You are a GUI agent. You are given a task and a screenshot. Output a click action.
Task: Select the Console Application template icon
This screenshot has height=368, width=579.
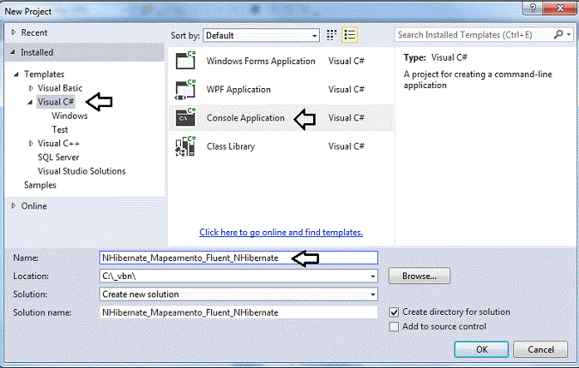coord(186,118)
